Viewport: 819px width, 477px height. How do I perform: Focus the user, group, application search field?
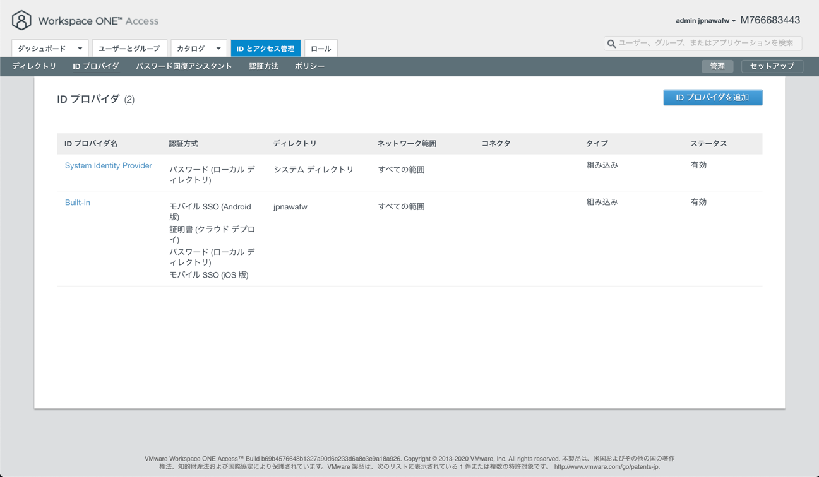703,43
